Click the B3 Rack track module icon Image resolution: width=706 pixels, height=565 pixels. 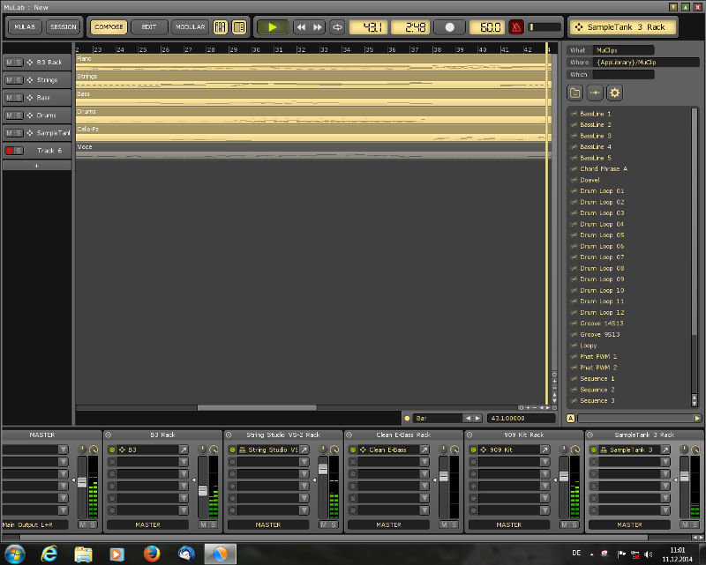coord(30,62)
